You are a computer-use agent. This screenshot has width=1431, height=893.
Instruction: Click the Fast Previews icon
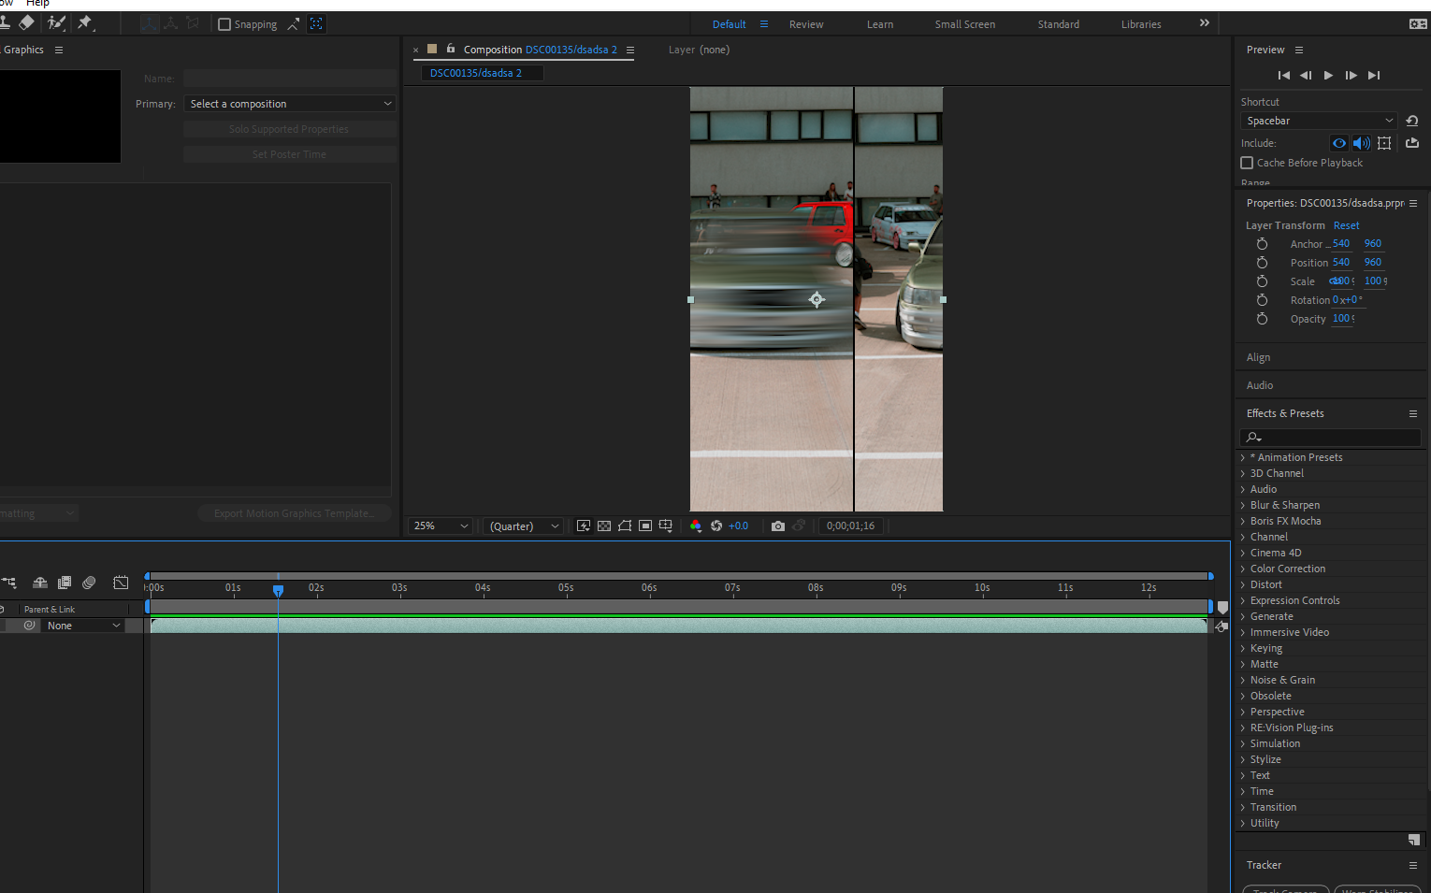(x=584, y=526)
